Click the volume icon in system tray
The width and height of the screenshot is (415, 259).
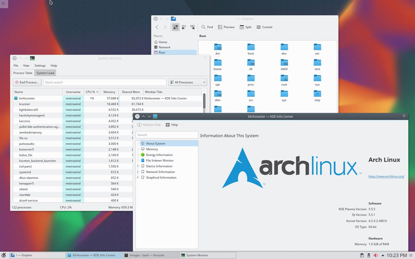click(x=376, y=256)
